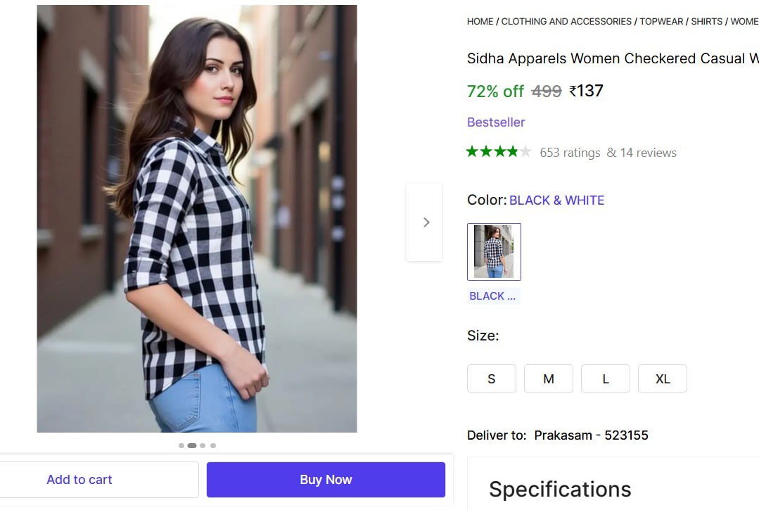Choose size S
This screenshot has height=510, width=759.
(x=491, y=378)
